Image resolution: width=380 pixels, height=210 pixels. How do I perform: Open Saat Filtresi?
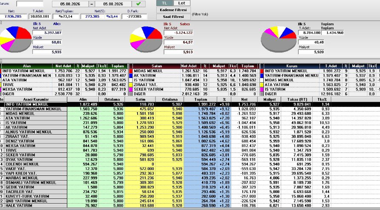coord(173,17)
